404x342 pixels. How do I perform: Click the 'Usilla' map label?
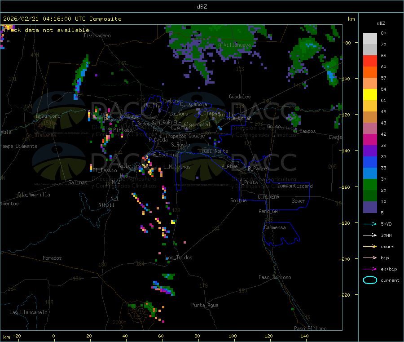tap(154, 106)
